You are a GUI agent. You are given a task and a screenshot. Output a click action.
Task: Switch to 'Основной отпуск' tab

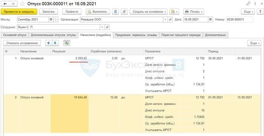15,35
